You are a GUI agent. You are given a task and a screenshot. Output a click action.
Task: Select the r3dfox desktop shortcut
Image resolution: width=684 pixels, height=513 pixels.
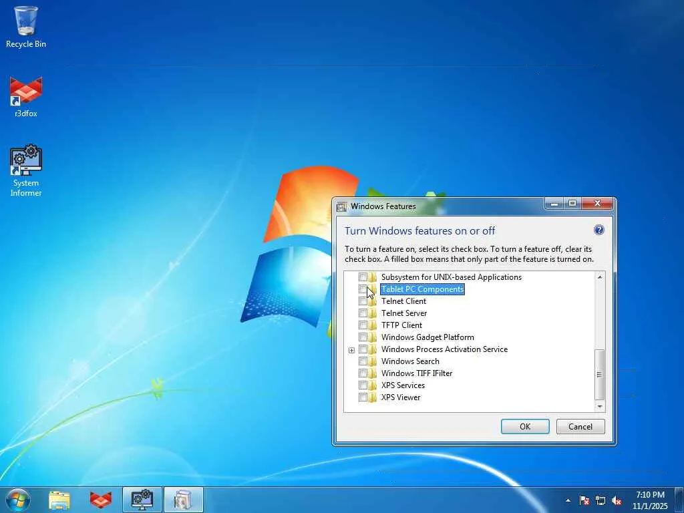pos(26,97)
